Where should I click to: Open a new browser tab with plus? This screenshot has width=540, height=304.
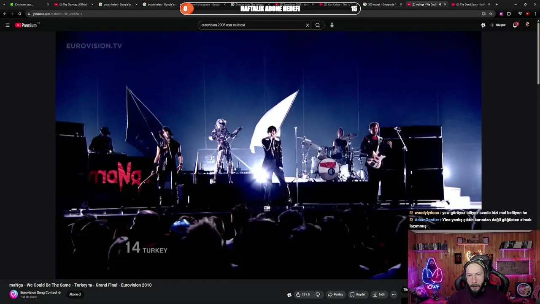(x=497, y=5)
